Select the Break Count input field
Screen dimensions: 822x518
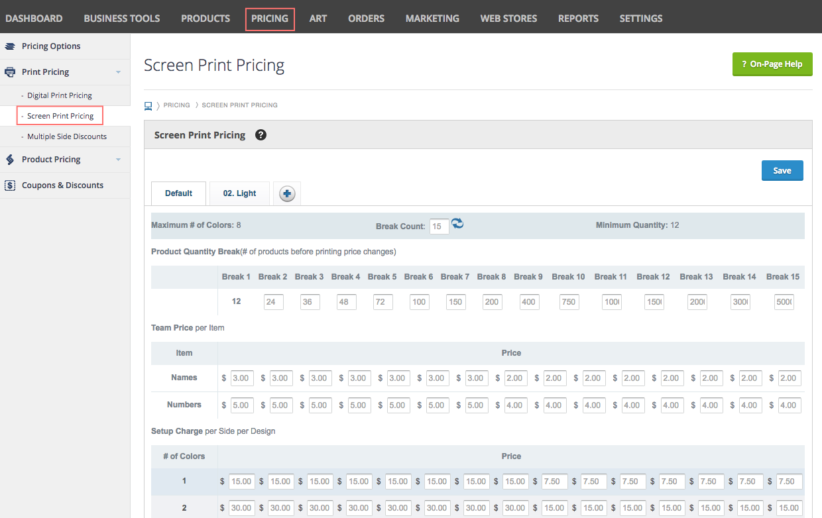pyautogui.click(x=438, y=226)
